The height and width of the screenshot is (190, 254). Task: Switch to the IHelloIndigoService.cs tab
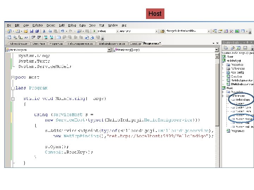pyautogui.click(x=112, y=44)
